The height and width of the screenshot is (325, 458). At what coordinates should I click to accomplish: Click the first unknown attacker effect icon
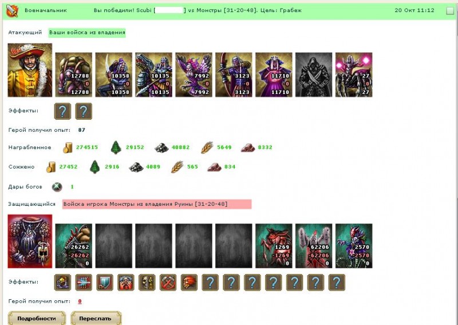(x=62, y=111)
